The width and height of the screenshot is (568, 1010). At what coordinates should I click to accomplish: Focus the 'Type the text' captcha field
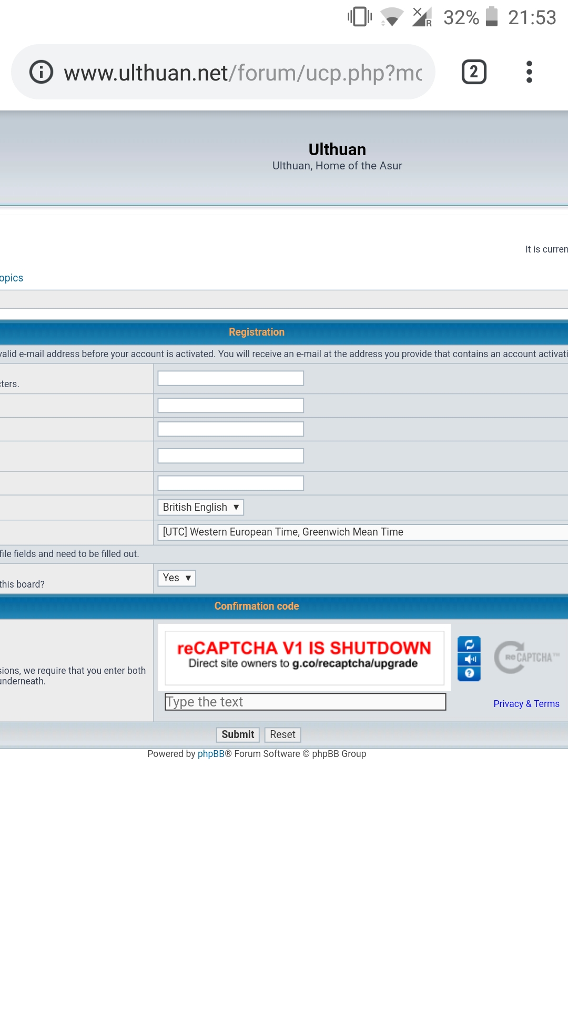point(305,702)
